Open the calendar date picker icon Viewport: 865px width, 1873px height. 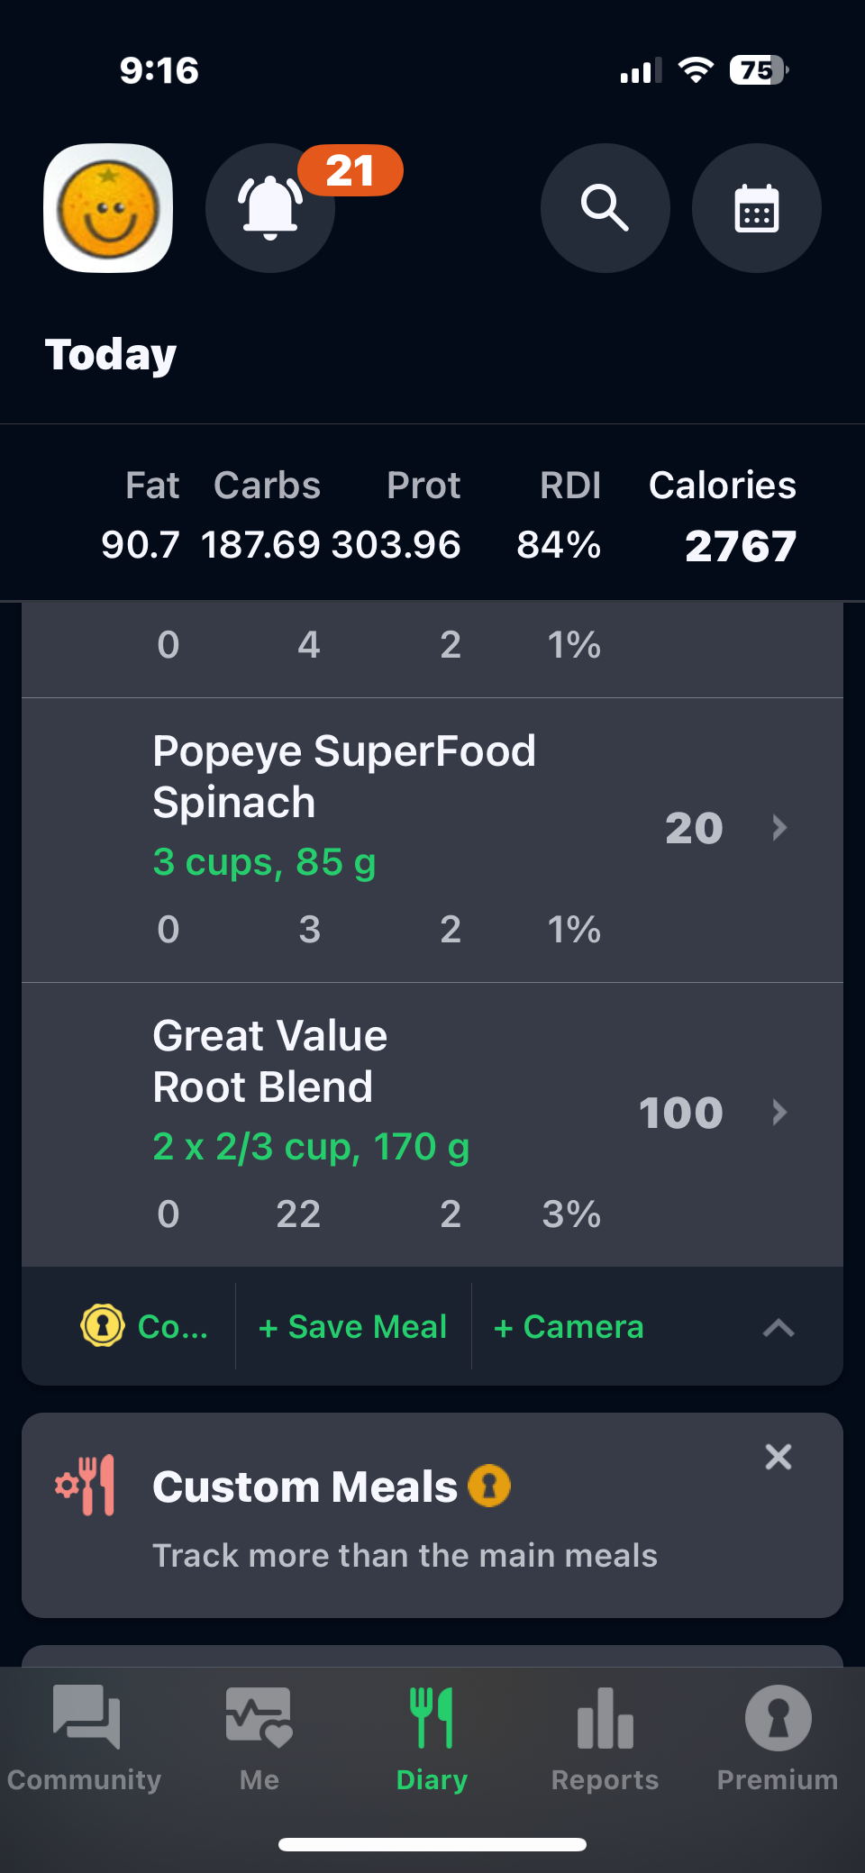(756, 208)
